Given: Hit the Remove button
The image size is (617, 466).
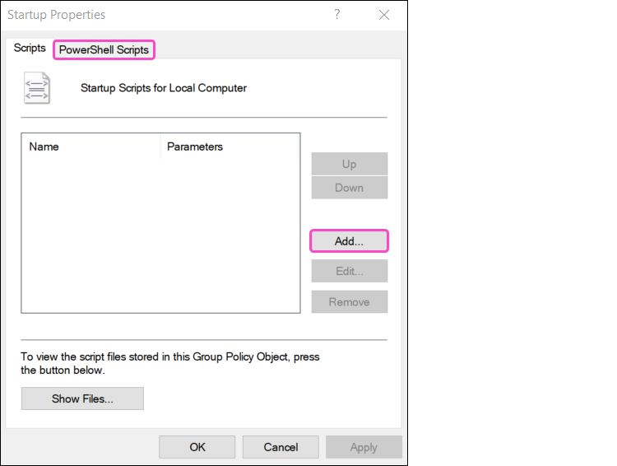Looking at the screenshot, I should pyautogui.click(x=349, y=301).
